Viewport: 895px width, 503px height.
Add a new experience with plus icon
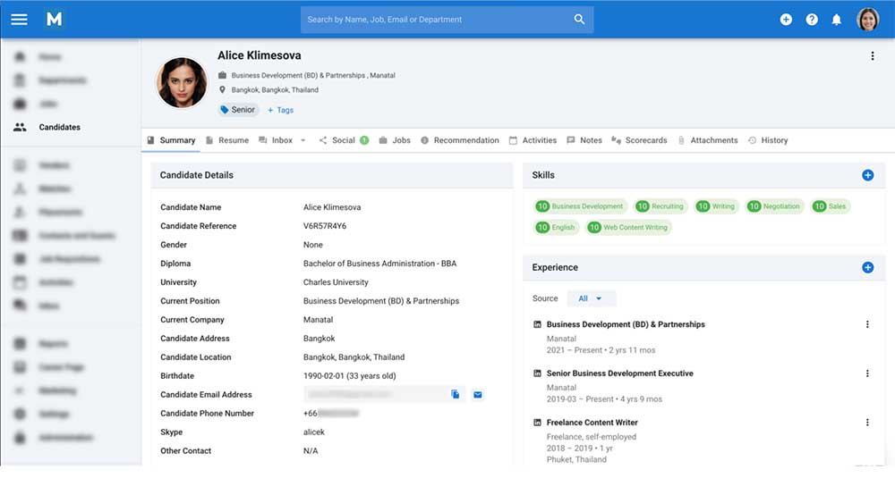pyautogui.click(x=867, y=268)
